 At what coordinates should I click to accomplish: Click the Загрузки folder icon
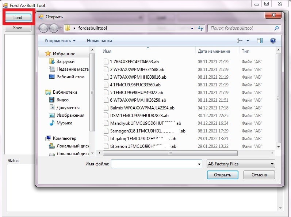52,61
